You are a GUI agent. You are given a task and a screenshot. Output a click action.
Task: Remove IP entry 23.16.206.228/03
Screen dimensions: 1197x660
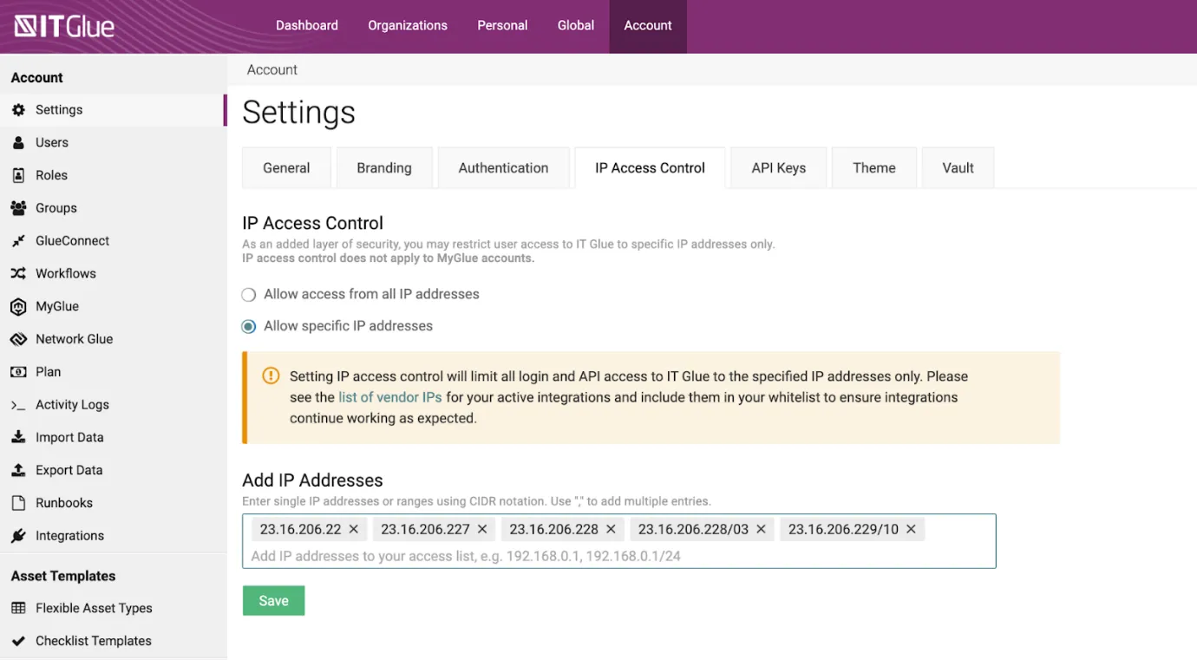[x=761, y=529]
